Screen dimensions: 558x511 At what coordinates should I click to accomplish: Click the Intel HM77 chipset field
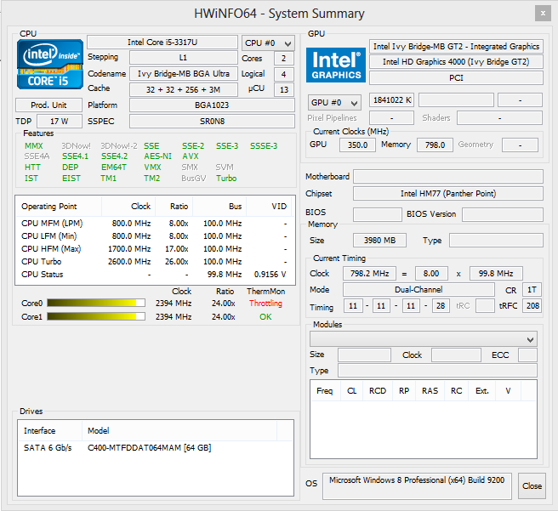(448, 194)
